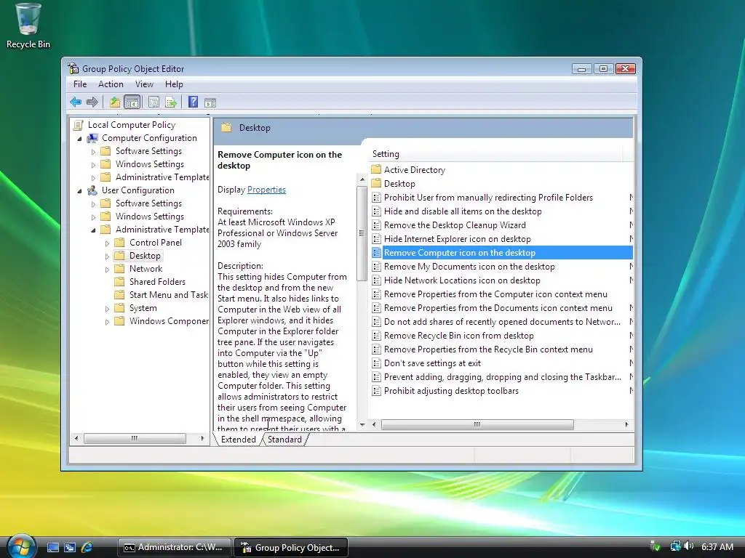This screenshot has height=558, width=745.
Task: Click the User Configuration node icon
Action: 92,190
